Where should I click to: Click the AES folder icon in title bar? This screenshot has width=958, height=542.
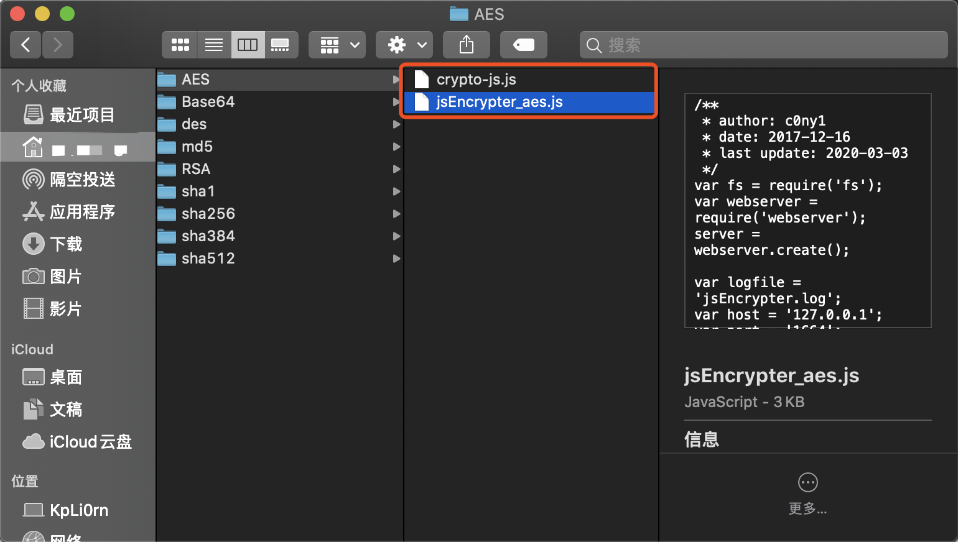(458, 14)
